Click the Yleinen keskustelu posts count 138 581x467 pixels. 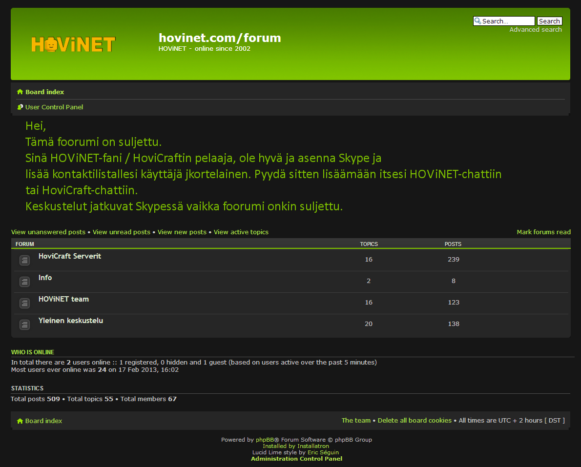(454, 324)
